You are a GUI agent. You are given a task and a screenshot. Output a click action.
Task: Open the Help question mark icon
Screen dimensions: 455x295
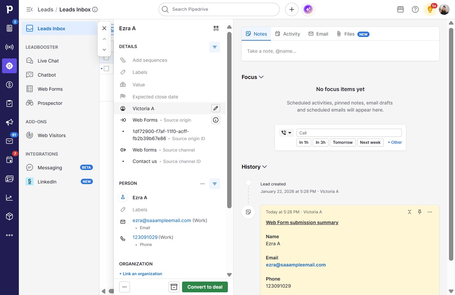coord(415,9)
